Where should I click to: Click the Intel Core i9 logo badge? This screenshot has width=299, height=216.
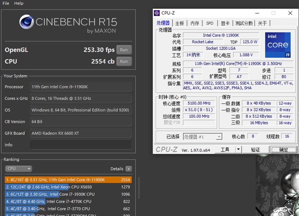click(278, 45)
